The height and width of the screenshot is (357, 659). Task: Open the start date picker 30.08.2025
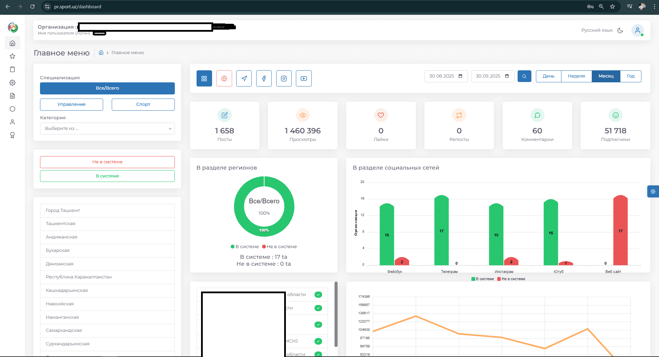[446, 76]
